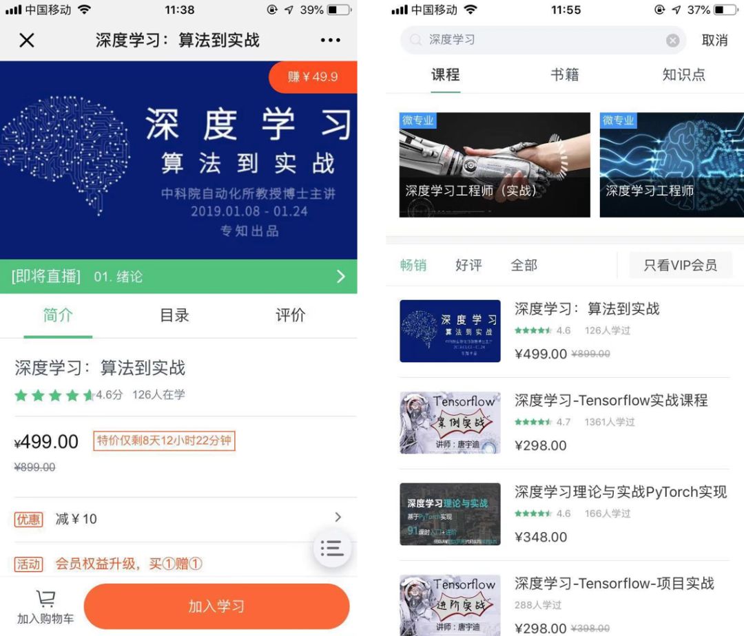Toggle 只看VIP会员 filter
The image size is (744, 636).
pyautogui.click(x=681, y=265)
